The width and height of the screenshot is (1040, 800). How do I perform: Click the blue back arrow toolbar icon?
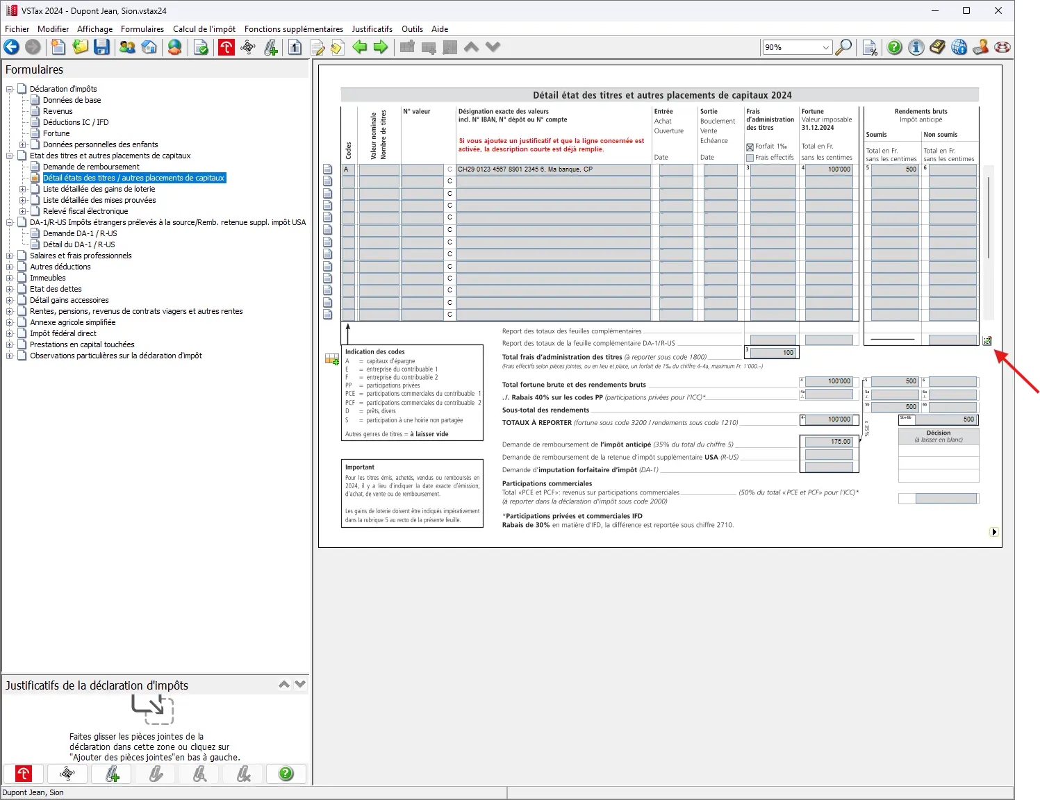pyautogui.click(x=12, y=47)
